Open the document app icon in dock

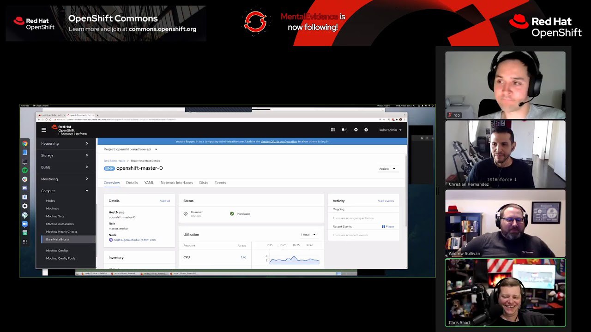[25, 152]
